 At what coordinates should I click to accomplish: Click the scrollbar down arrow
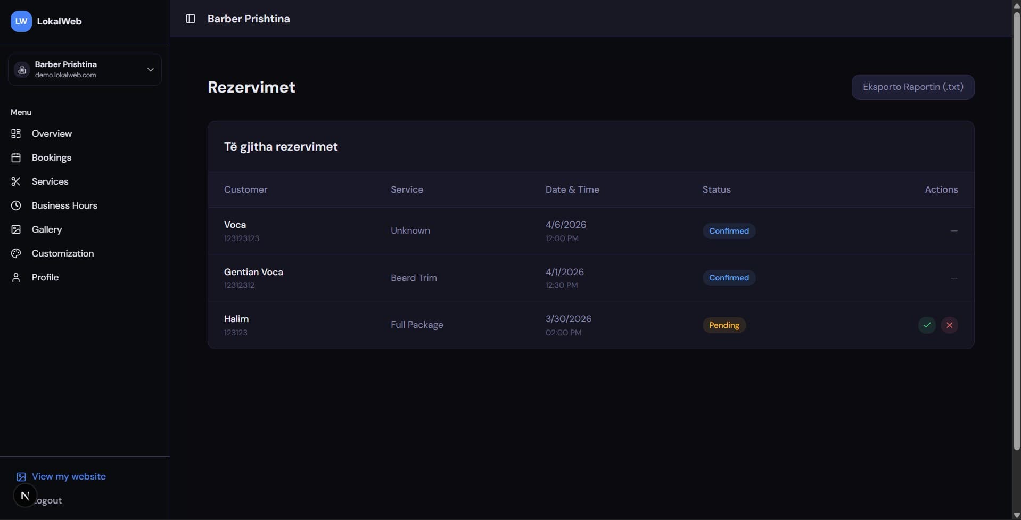(1017, 515)
